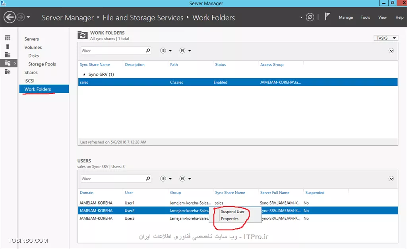Viewport: 407px width, 249px height.
Task: Open dropdown arrow beside Work Folders save icon
Action: coord(190,50)
